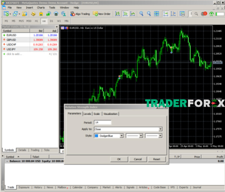The height and width of the screenshot is (192, 225).
Task: Open the chart templates icon
Action: [x=182, y=14]
